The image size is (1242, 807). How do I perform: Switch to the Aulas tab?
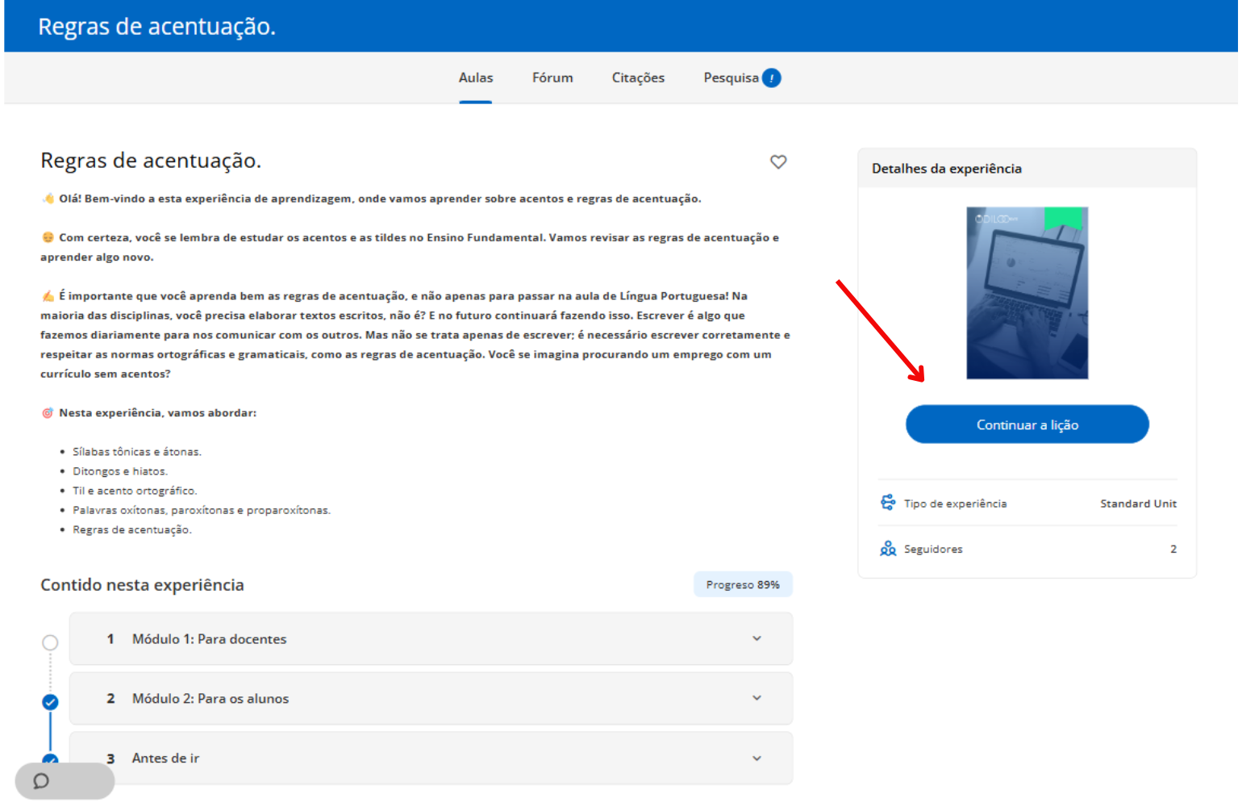476,77
